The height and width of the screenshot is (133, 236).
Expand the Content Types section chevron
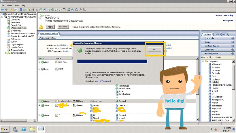pyautogui.click(x=233, y=46)
